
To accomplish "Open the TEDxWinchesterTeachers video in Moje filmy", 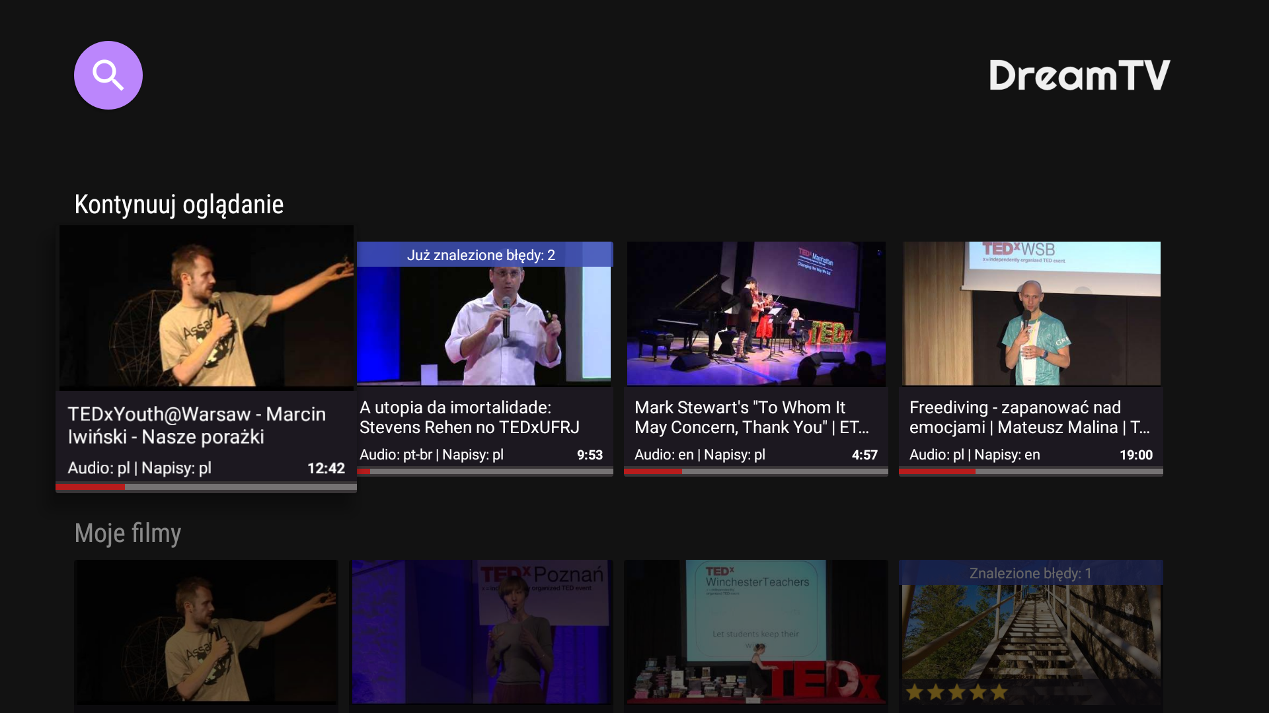I will [x=756, y=632].
